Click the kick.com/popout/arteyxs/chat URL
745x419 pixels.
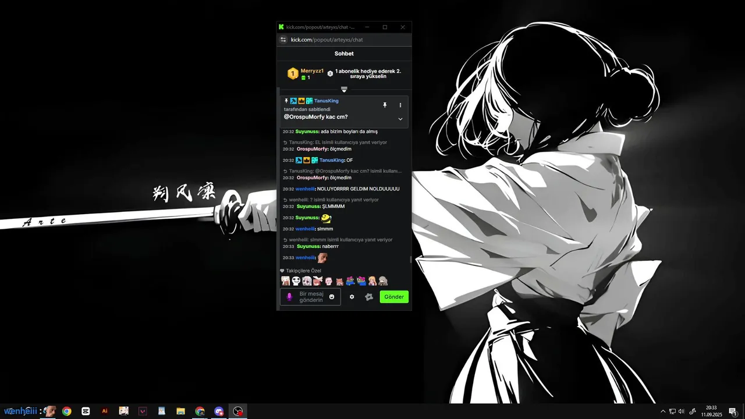click(x=327, y=40)
